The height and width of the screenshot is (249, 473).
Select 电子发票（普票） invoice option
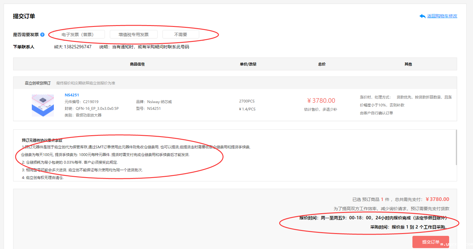77,35
